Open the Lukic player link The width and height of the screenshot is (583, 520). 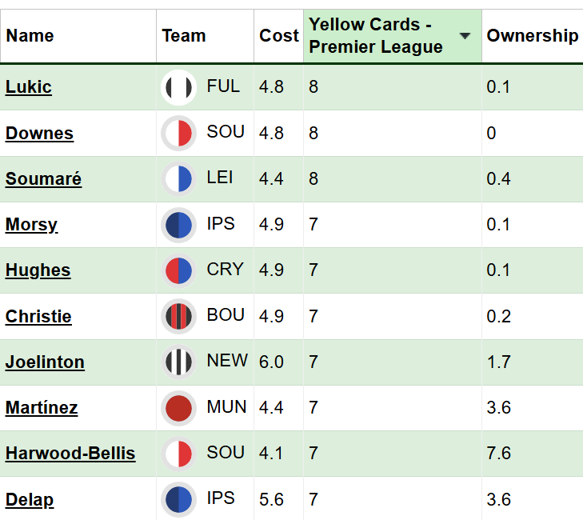point(29,87)
